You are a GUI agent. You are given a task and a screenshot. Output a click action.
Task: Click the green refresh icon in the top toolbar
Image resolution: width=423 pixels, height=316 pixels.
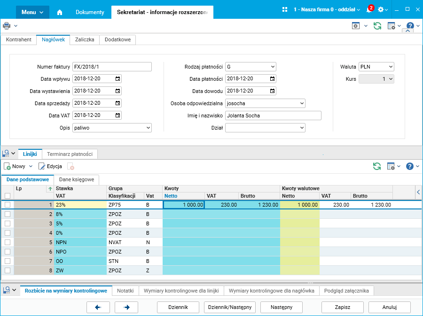377,26
